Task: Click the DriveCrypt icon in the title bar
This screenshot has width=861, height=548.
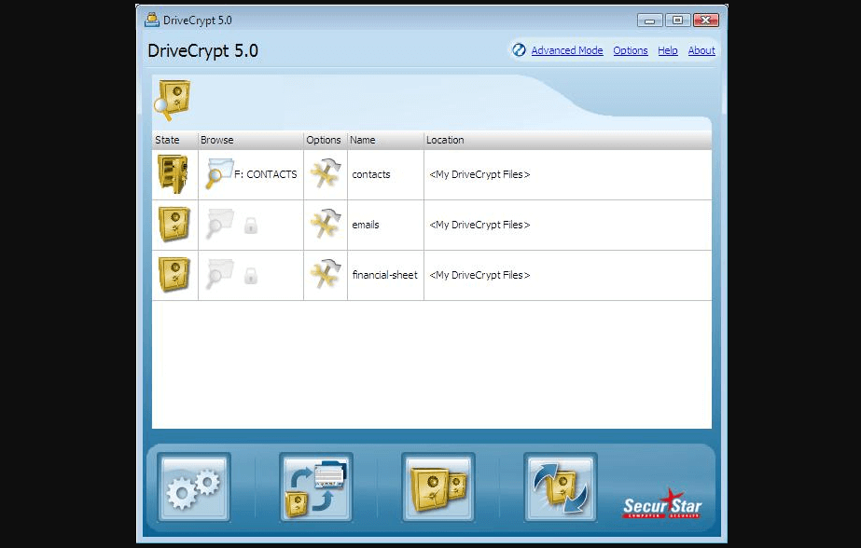Action: coord(150,19)
